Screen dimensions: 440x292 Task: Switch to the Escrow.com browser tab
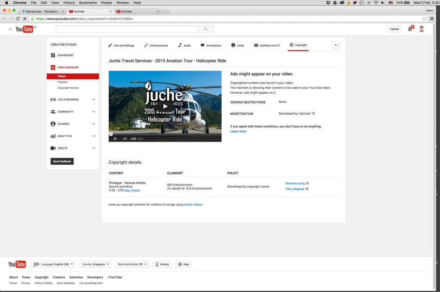point(43,11)
